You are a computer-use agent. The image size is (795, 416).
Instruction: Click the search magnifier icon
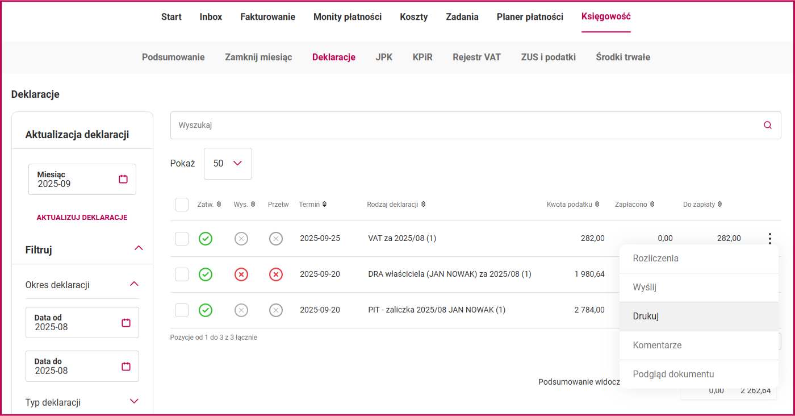[768, 125]
